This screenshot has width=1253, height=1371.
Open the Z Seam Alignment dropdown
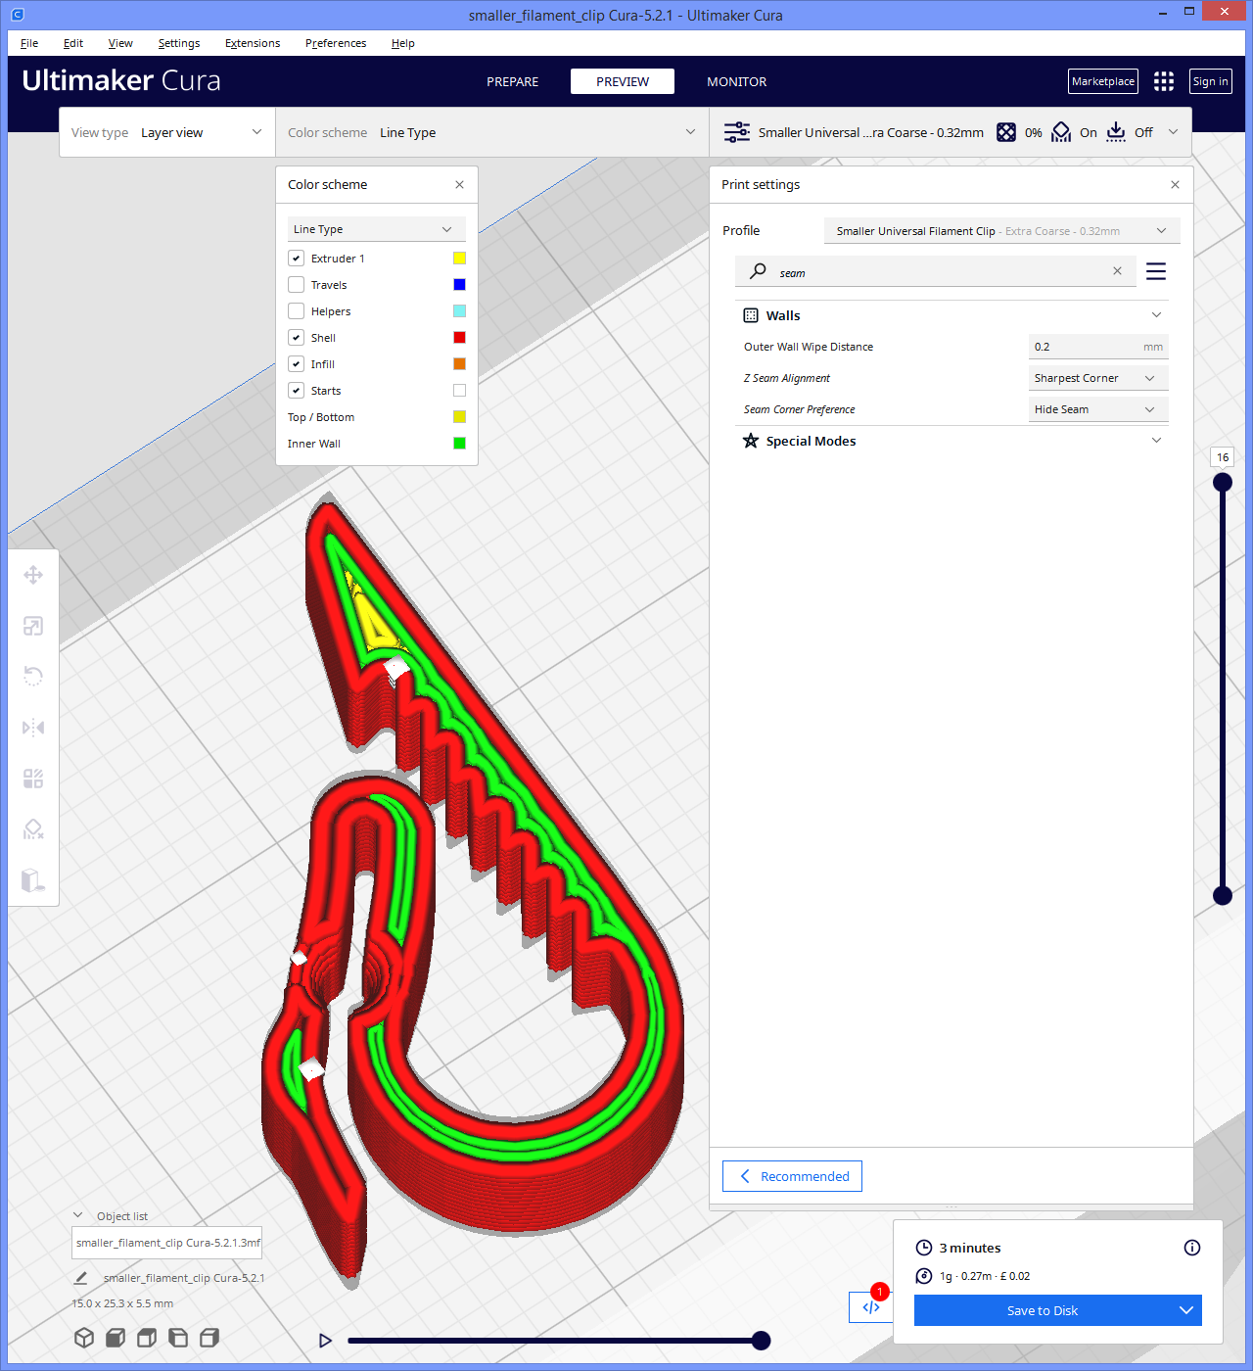tap(1097, 377)
